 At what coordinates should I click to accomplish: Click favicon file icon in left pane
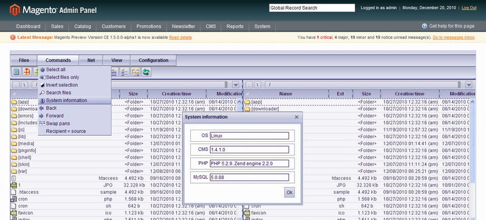pos(13,213)
